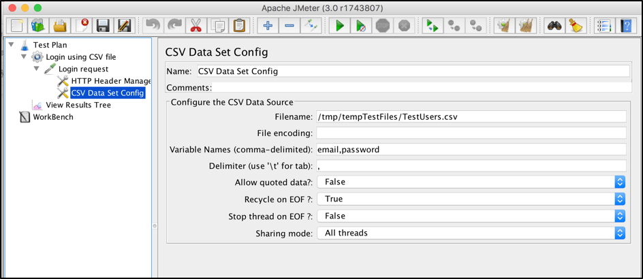Open the Recycle on EOF dropdown

tap(471, 199)
